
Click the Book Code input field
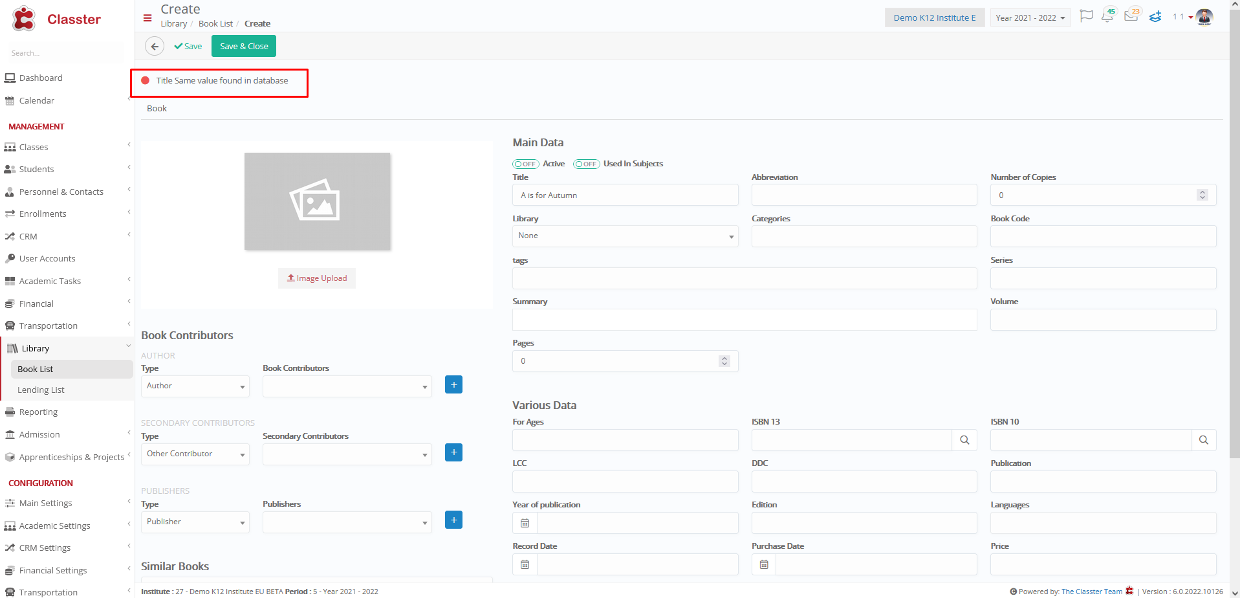tap(1104, 236)
